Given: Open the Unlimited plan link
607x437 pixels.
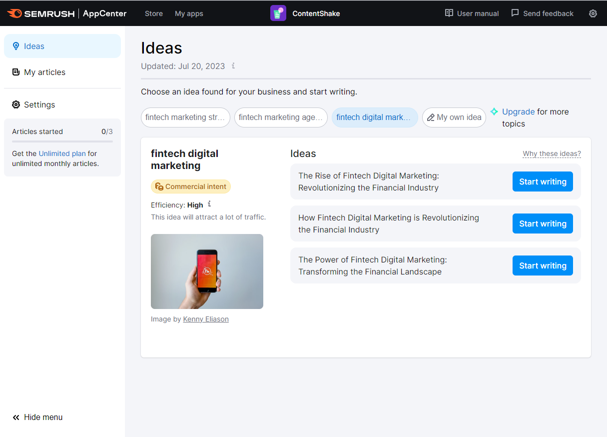Looking at the screenshot, I should [x=62, y=153].
